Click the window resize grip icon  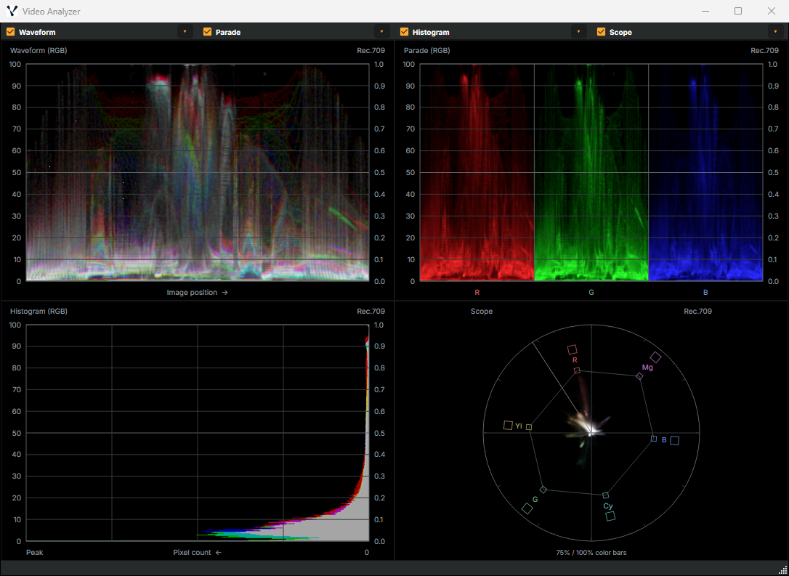click(x=783, y=569)
